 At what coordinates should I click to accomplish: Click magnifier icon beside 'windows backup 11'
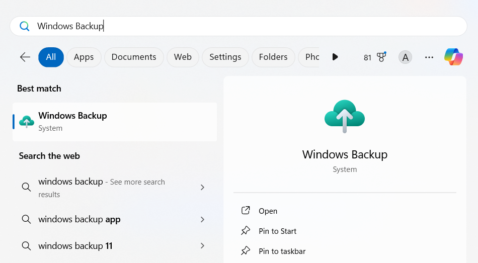(27, 245)
